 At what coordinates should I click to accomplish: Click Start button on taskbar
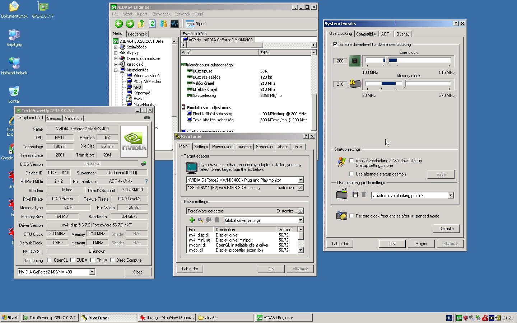pos(10,318)
